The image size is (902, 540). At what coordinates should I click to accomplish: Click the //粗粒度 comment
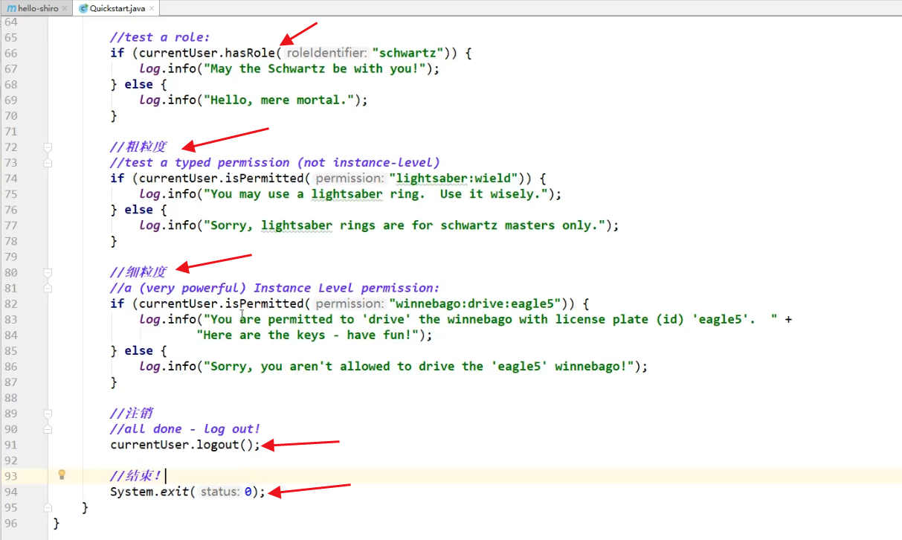[138, 147]
